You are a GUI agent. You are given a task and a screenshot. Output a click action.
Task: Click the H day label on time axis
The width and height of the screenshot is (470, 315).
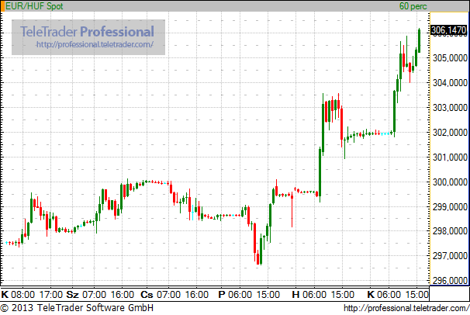[295, 295]
